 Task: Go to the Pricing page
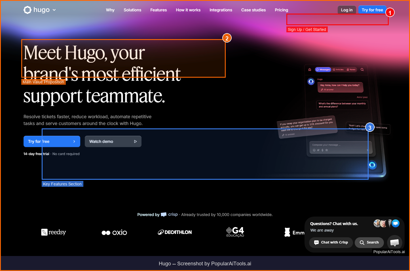(281, 10)
